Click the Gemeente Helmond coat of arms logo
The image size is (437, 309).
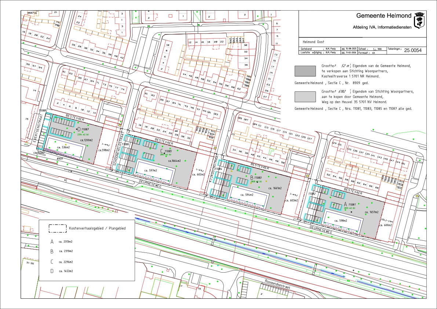tap(419, 20)
